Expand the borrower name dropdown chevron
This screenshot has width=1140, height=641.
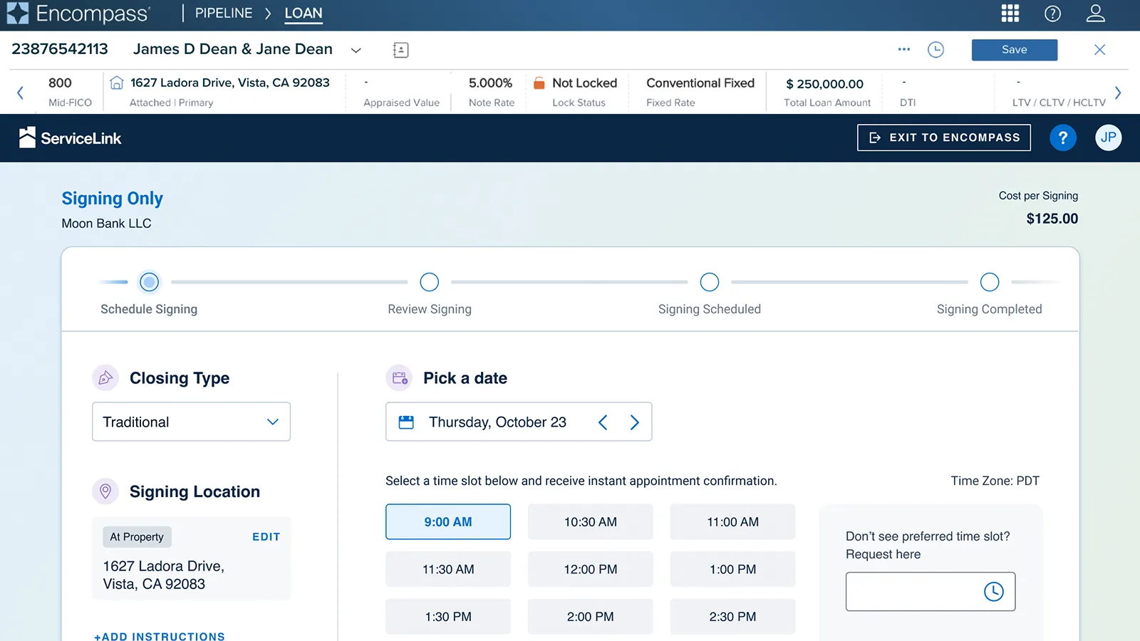click(x=356, y=50)
